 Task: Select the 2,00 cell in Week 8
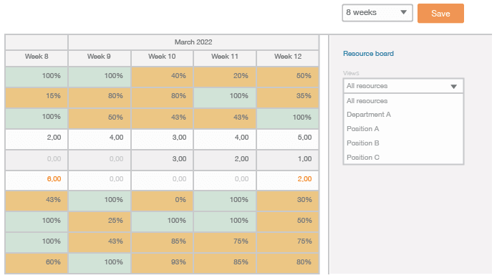click(x=37, y=139)
